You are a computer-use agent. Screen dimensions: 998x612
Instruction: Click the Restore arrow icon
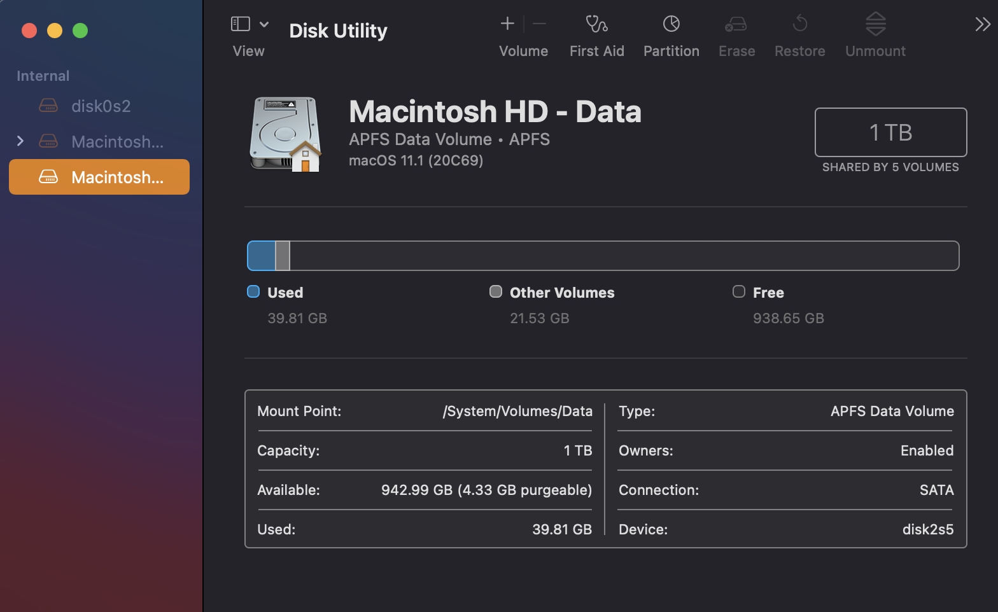799,24
